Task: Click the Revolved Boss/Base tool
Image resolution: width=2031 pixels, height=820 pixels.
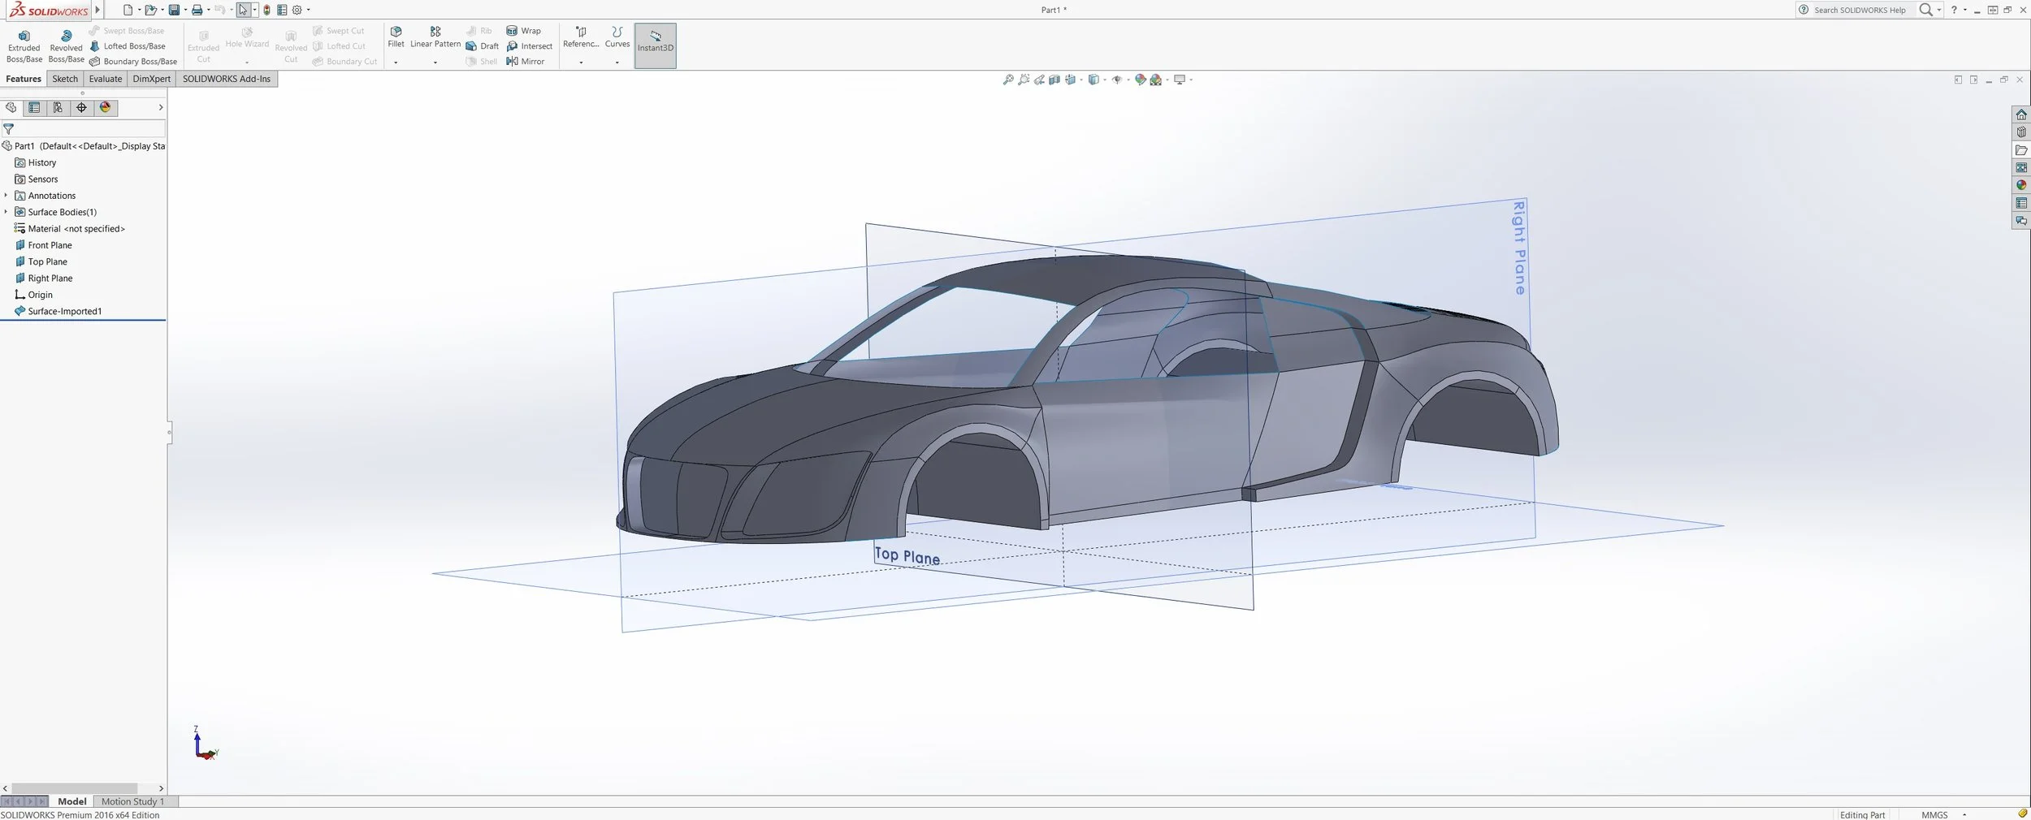Action: coord(67,46)
